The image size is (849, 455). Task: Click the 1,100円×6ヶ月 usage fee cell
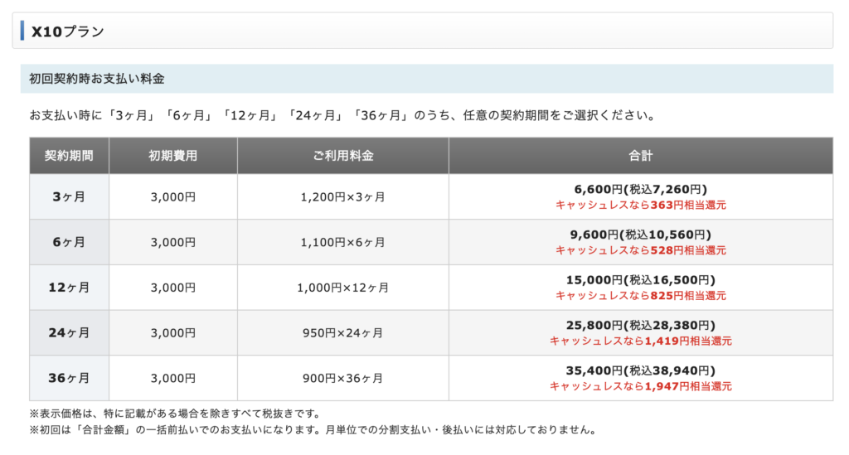click(x=343, y=242)
